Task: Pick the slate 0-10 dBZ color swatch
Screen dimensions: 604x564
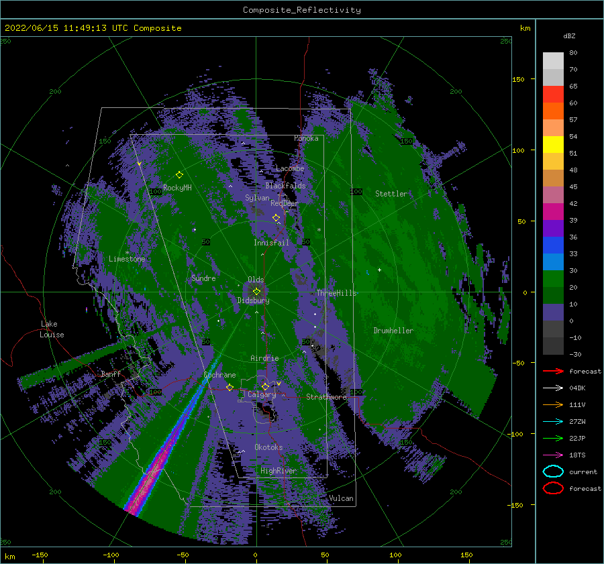Action: click(553, 313)
